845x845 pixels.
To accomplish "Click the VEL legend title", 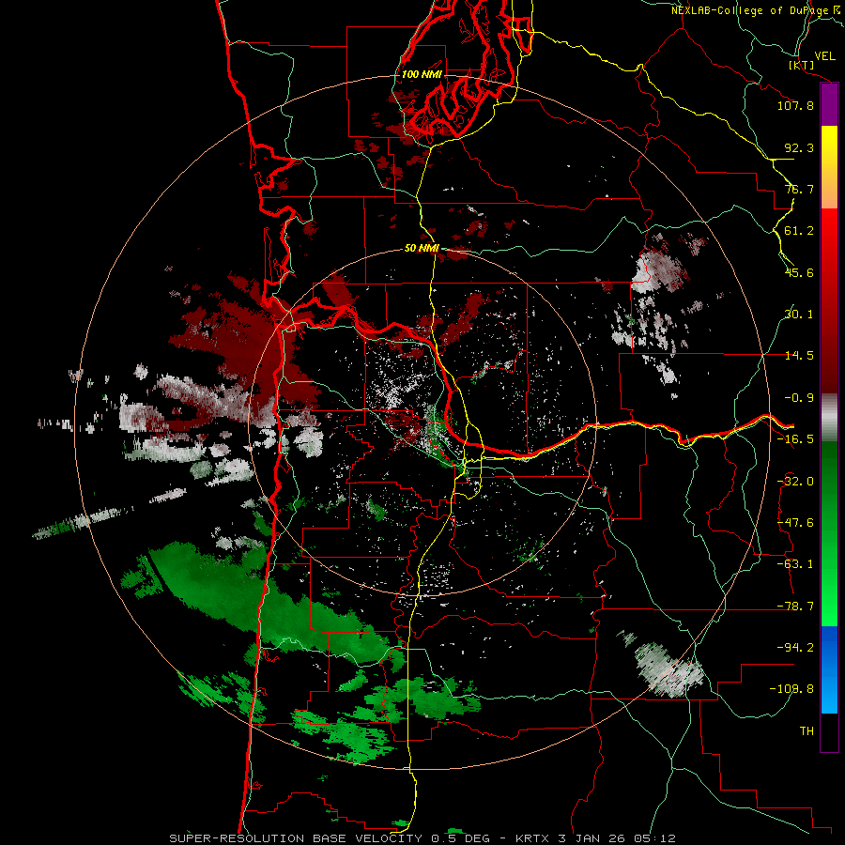I will click(x=824, y=56).
